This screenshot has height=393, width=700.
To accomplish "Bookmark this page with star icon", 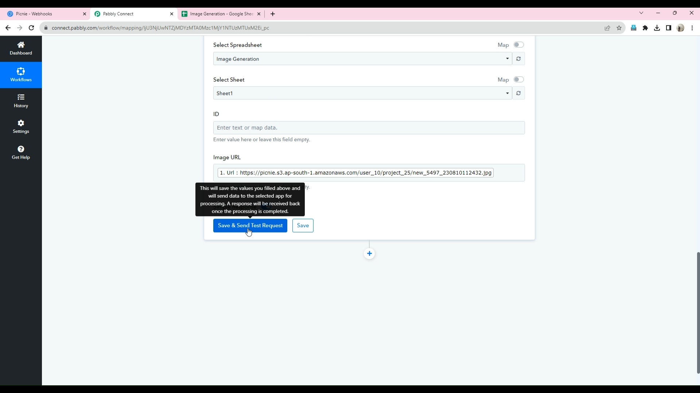I will point(619,28).
